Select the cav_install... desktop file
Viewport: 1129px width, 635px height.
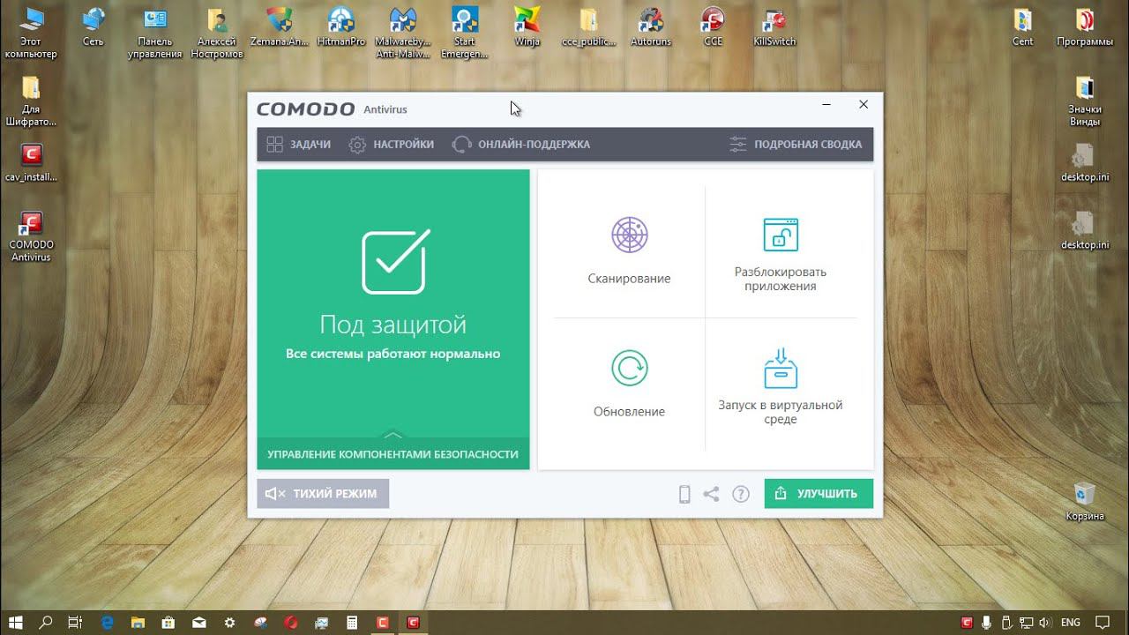click(x=31, y=163)
